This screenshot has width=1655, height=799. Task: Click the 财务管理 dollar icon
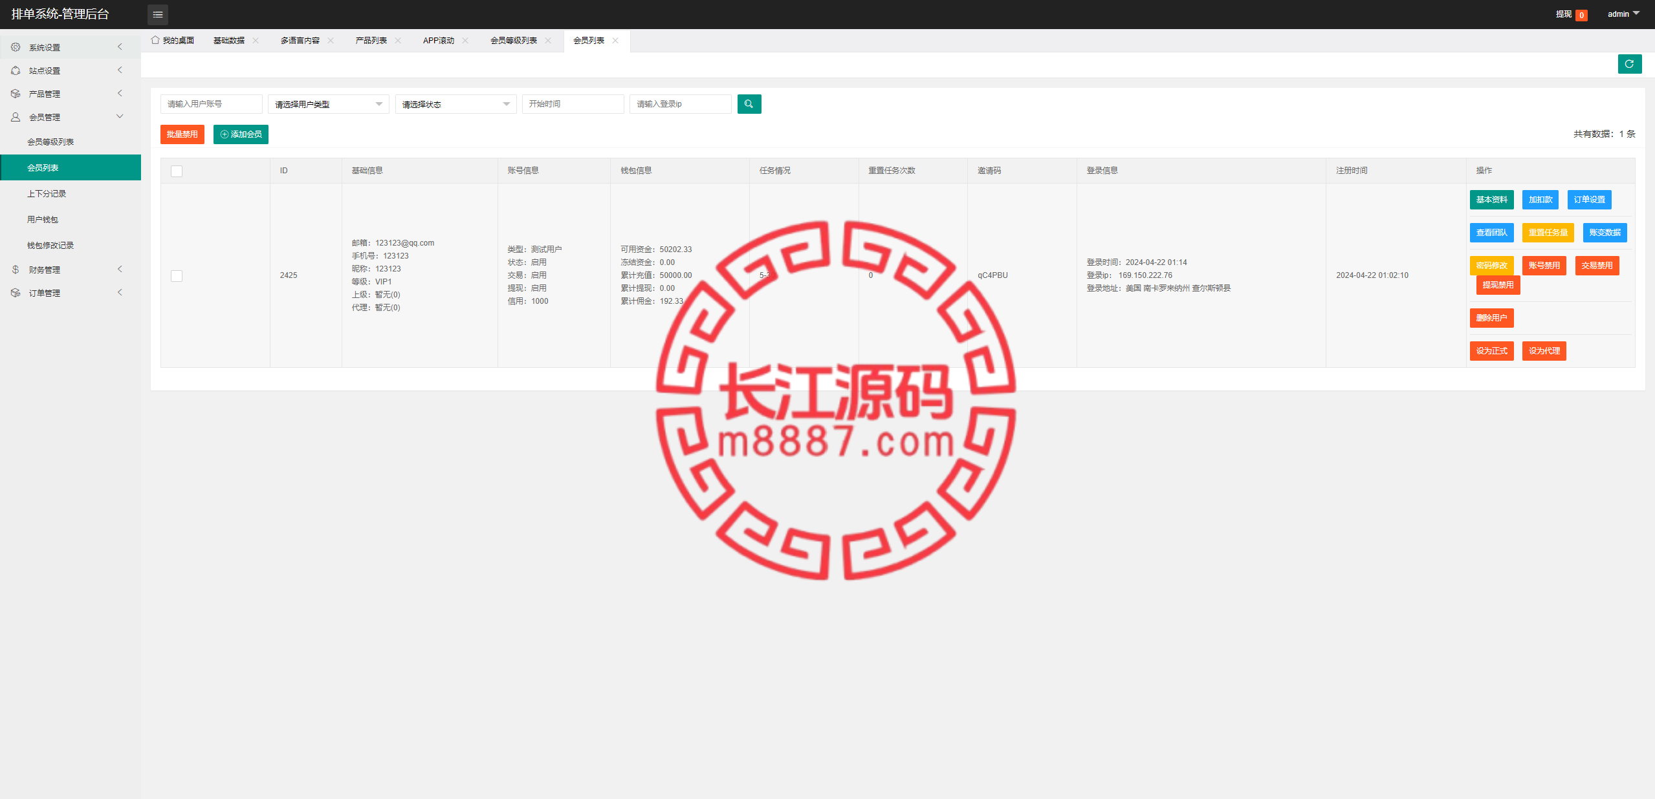16,270
